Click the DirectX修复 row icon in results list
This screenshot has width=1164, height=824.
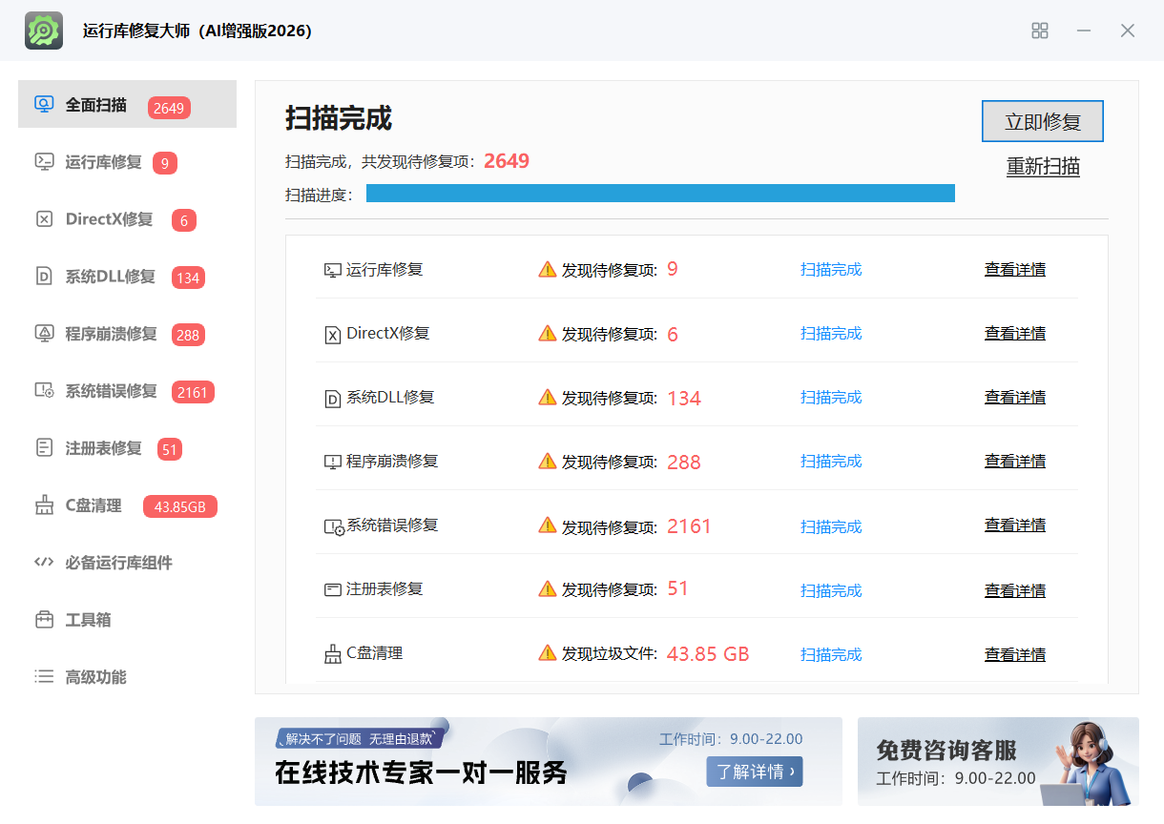click(x=333, y=335)
